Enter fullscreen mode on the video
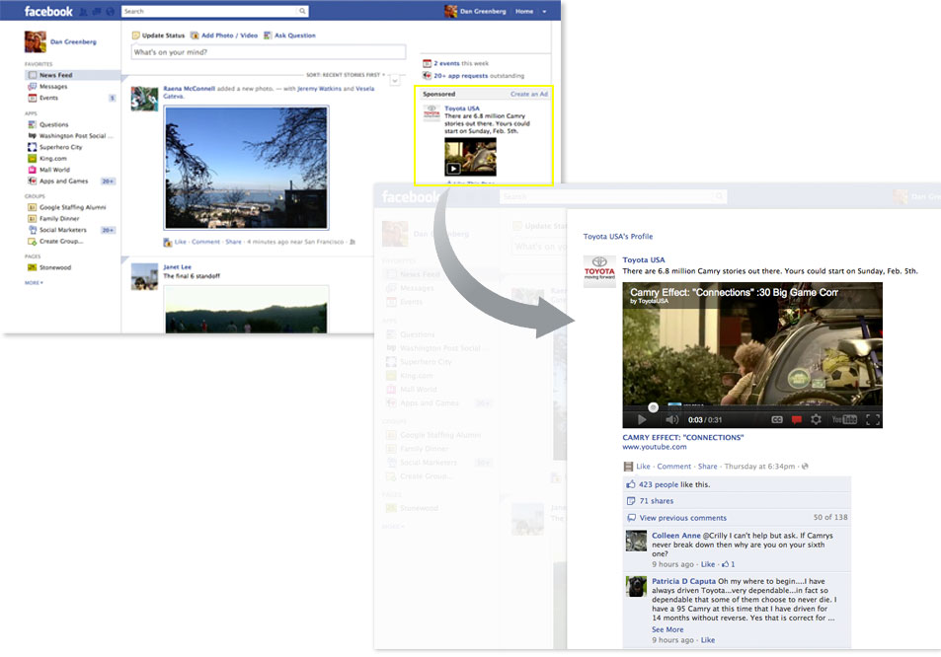Viewport: 941px width, 657px height. [x=872, y=419]
